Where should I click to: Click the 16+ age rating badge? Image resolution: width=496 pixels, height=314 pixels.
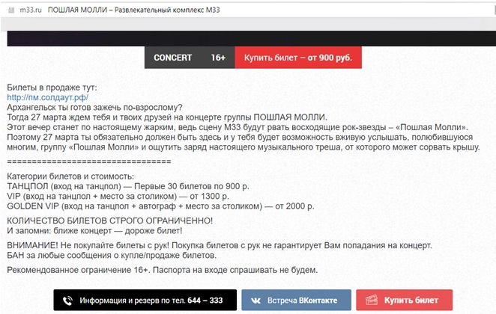(218, 58)
